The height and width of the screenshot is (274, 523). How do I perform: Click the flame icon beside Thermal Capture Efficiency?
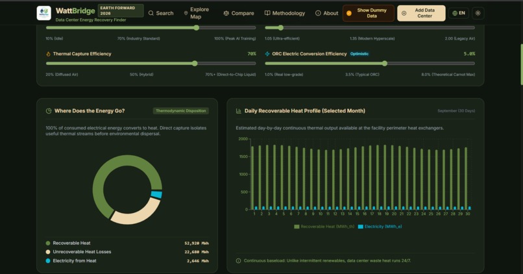[48, 54]
